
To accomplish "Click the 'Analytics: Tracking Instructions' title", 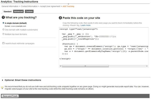I will (19, 2).
